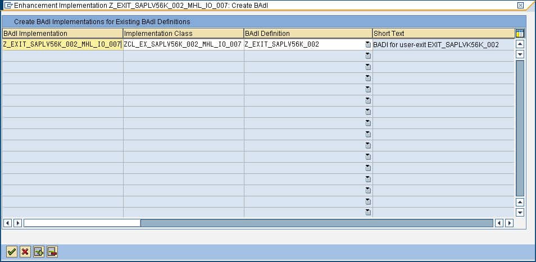536x262 pixels.
Task: Open value help for Z_EXIT_SAPLV56K_002 definition
Action: click(x=368, y=44)
